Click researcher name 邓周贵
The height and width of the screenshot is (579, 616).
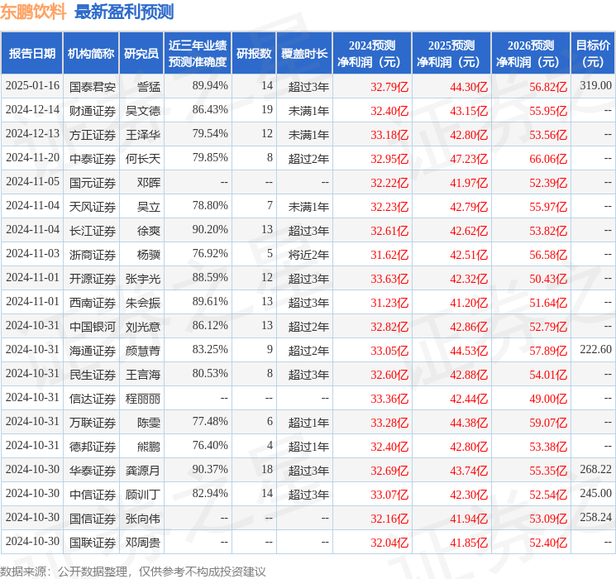[143, 543]
